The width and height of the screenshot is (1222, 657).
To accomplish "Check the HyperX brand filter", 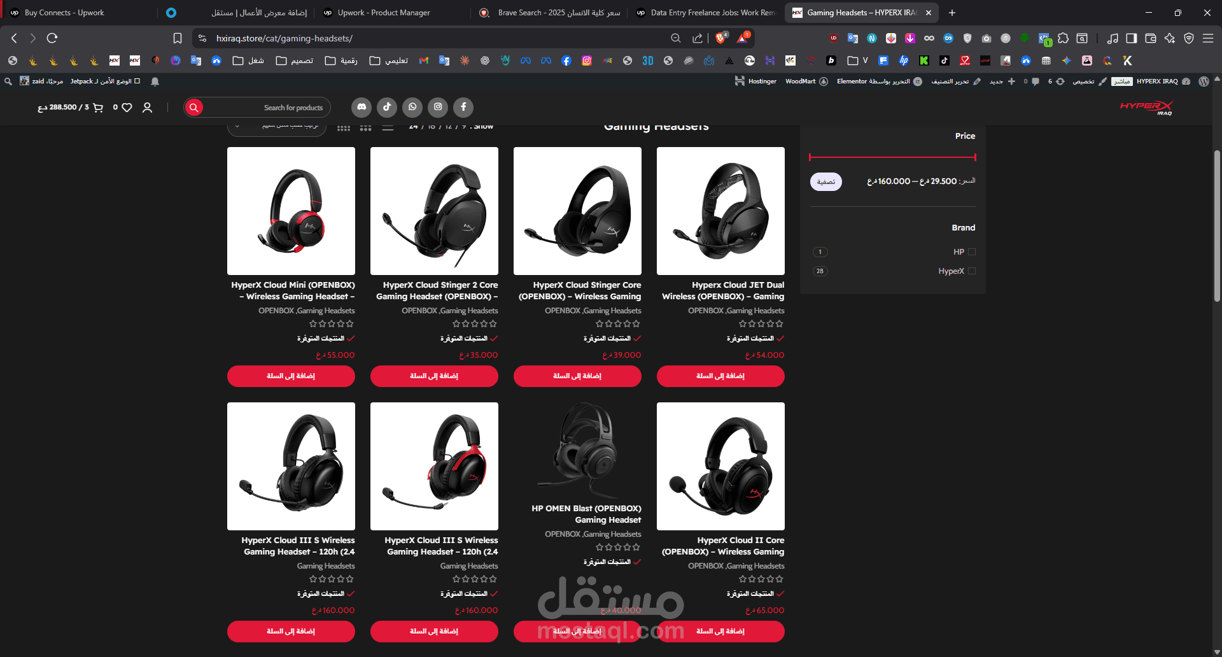I will tap(972, 271).
